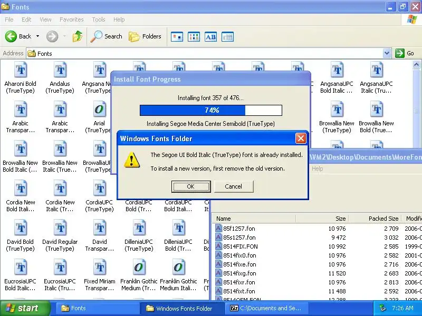Toggle the Folders pane
The height and width of the screenshot is (316, 422).
point(145,36)
